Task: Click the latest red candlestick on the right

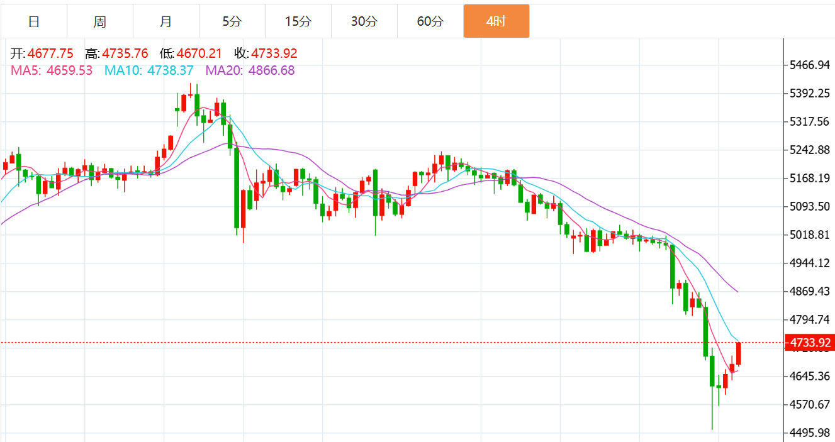Action: 739,353
